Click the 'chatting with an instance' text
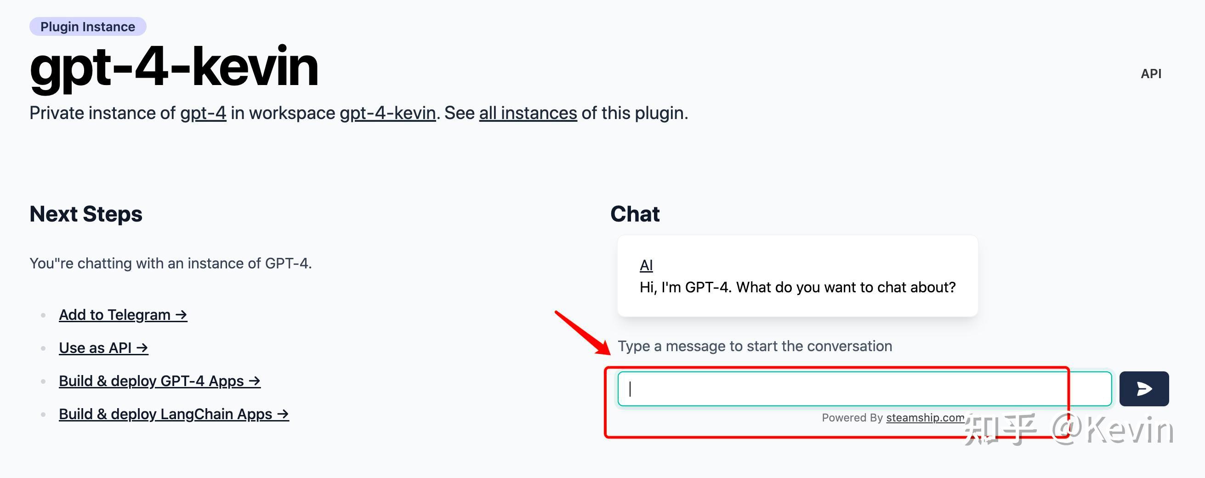The height and width of the screenshot is (478, 1205). click(x=170, y=263)
